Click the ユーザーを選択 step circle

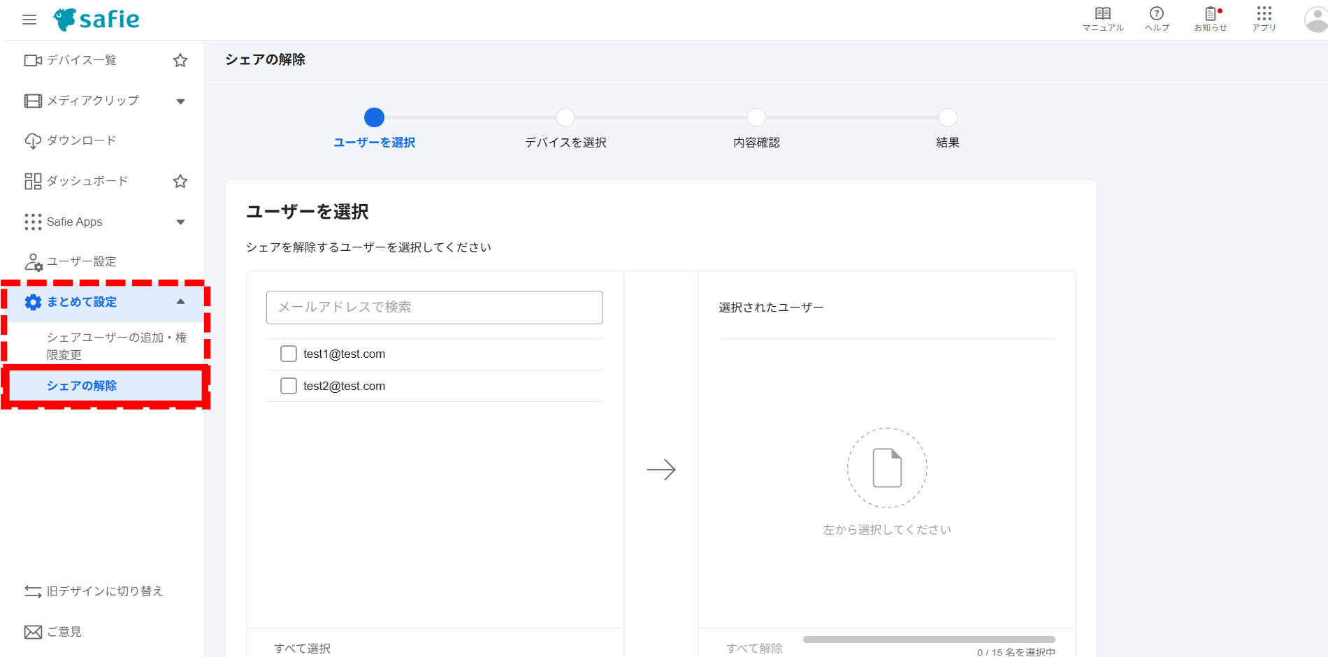pyautogui.click(x=375, y=117)
